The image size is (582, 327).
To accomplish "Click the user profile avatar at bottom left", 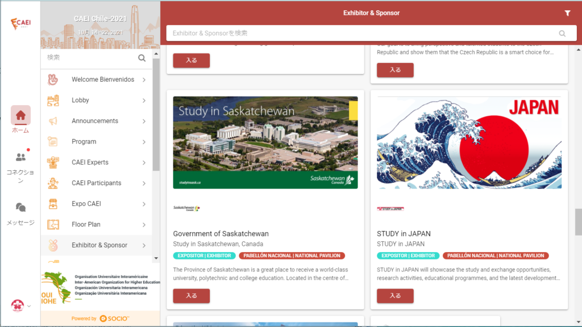I will 18,306.
